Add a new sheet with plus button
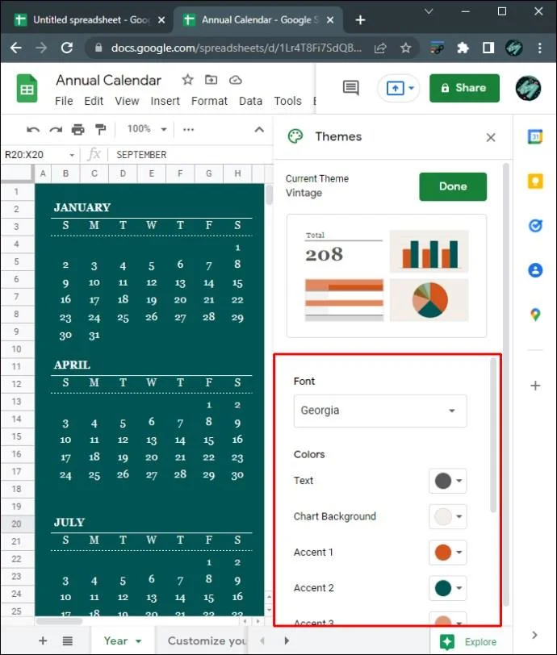 43,640
